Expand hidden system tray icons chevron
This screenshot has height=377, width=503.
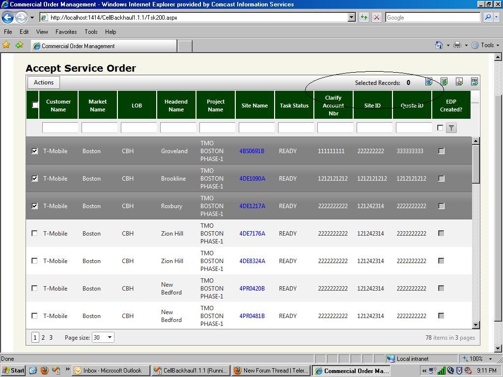point(424,371)
